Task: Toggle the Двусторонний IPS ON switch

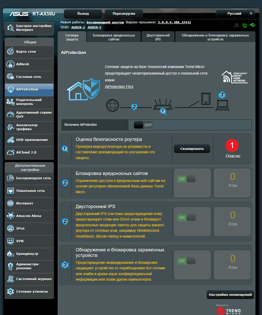Action: click(x=187, y=217)
